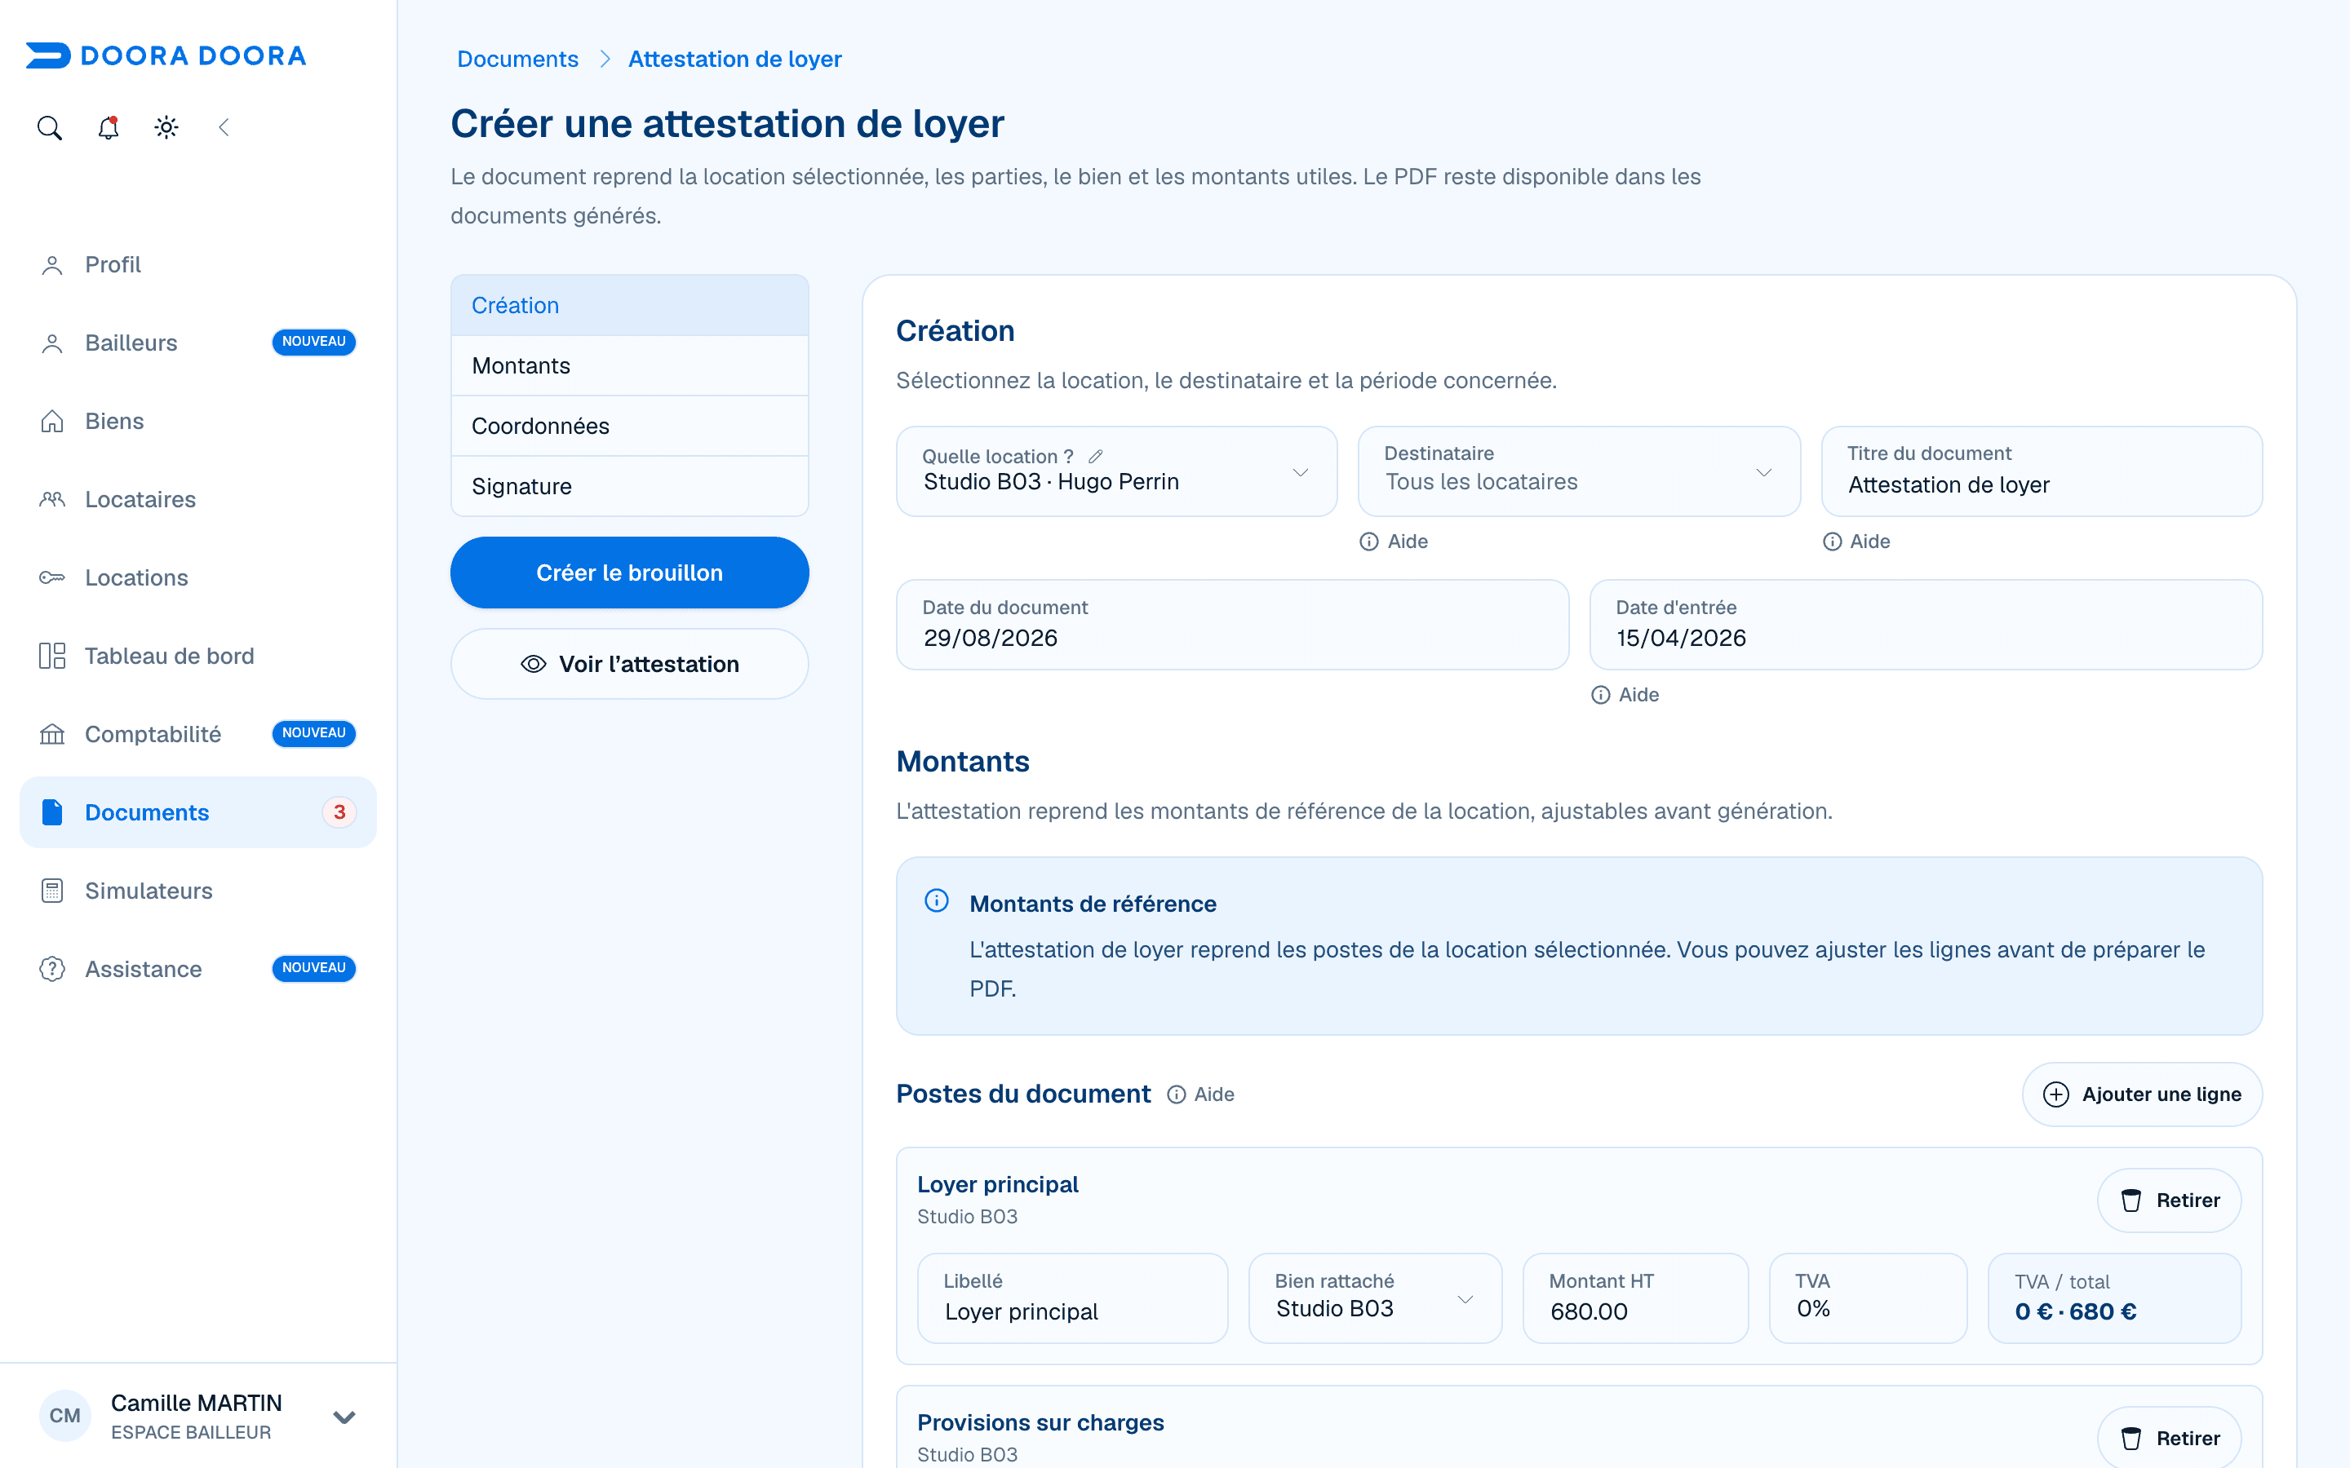Image resolution: width=2350 pixels, height=1468 pixels.
Task: Go to Profil in the sidebar
Action: tap(198, 265)
